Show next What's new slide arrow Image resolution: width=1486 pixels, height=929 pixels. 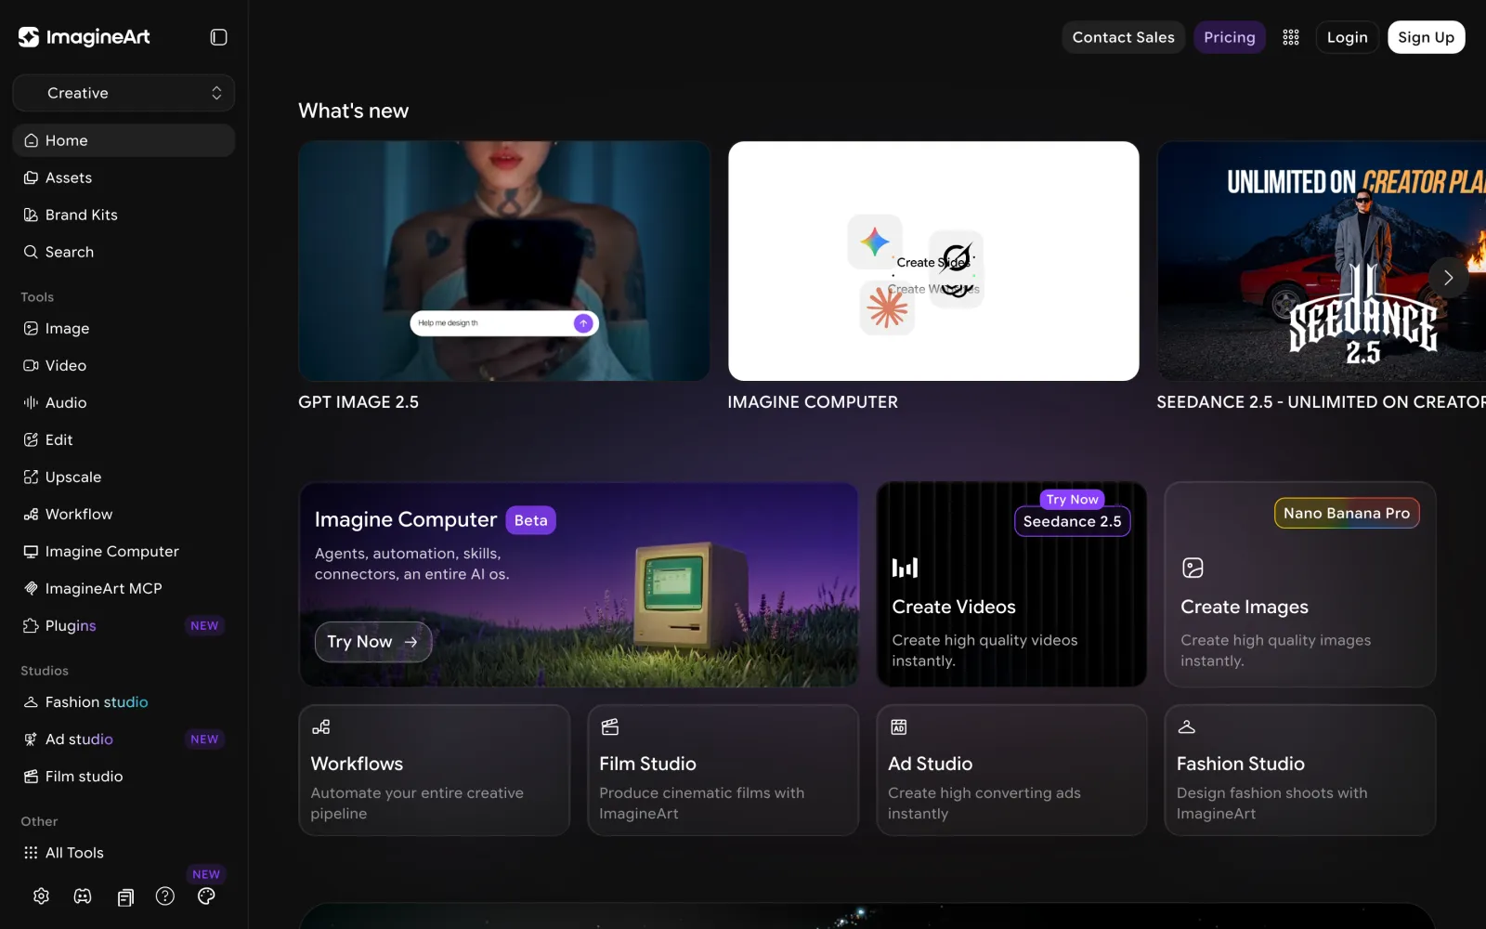coord(1448,278)
